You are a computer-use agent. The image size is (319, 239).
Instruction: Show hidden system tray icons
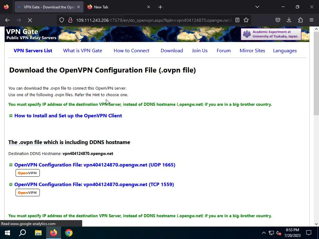click(264, 233)
